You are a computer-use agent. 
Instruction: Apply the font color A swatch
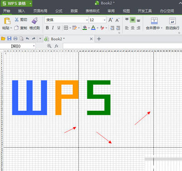coord(93,28)
